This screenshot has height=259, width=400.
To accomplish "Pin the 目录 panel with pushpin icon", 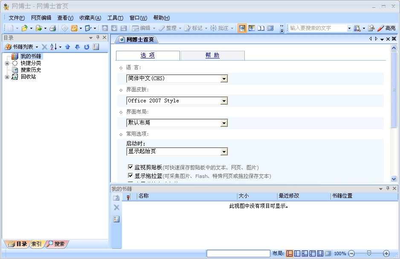I will pyautogui.click(x=98, y=38).
